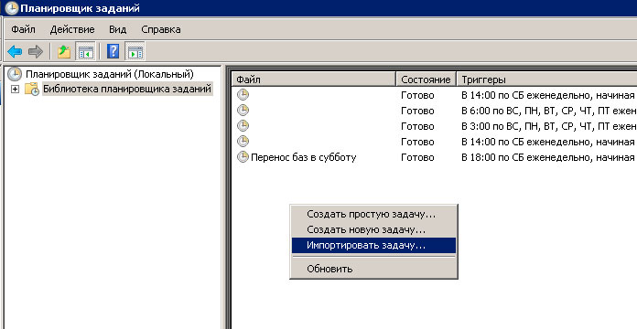The image size is (637, 329).
Task: Click the Forward arrow toolbar icon
Action: point(36,52)
